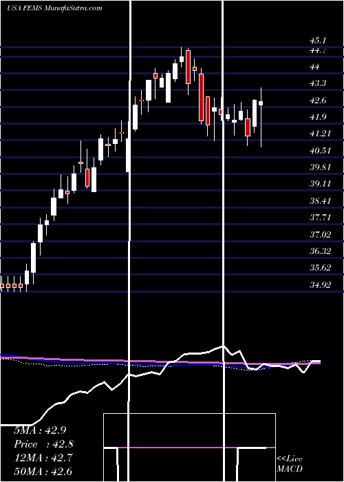The width and height of the screenshot is (344, 482).
Task: Click the 43.3 price axis label
Action: click(318, 83)
